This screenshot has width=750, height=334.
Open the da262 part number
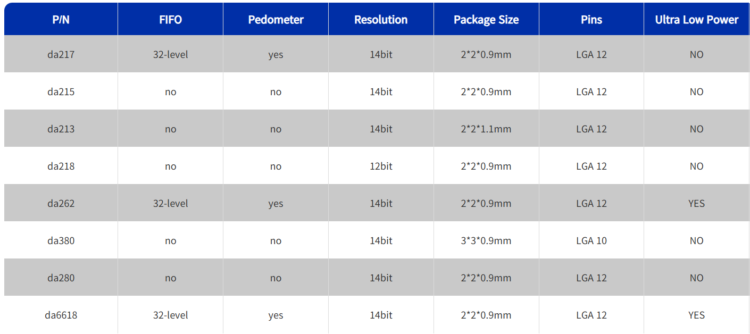tap(61, 203)
